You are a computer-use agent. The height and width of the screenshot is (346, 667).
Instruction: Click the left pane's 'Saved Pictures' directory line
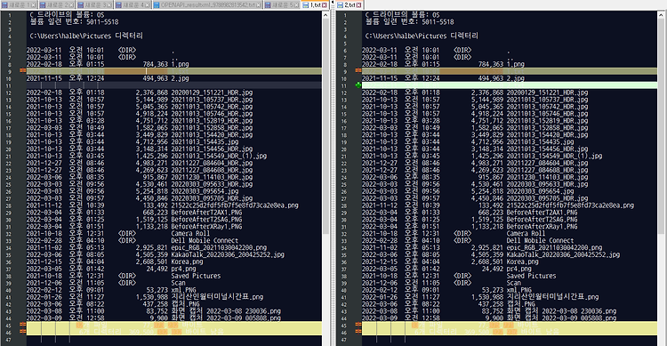click(197, 276)
